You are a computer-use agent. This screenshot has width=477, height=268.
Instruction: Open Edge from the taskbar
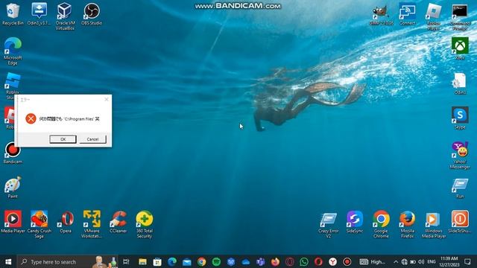click(172, 261)
